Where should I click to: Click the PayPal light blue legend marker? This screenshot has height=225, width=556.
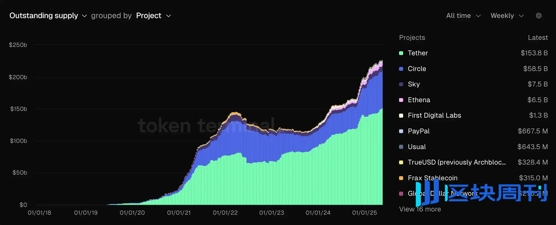(x=401, y=131)
